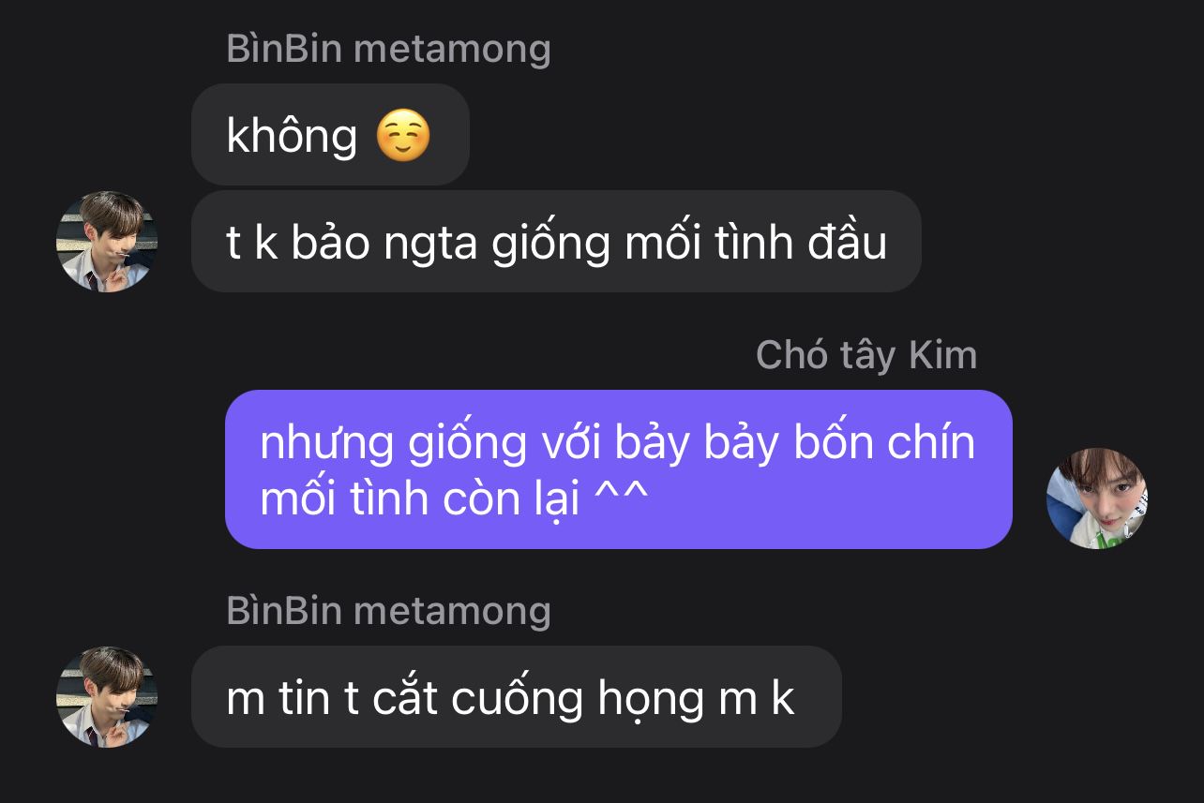Click the 'nhưng giống với bảy bảy bốn chín' line

618,443
